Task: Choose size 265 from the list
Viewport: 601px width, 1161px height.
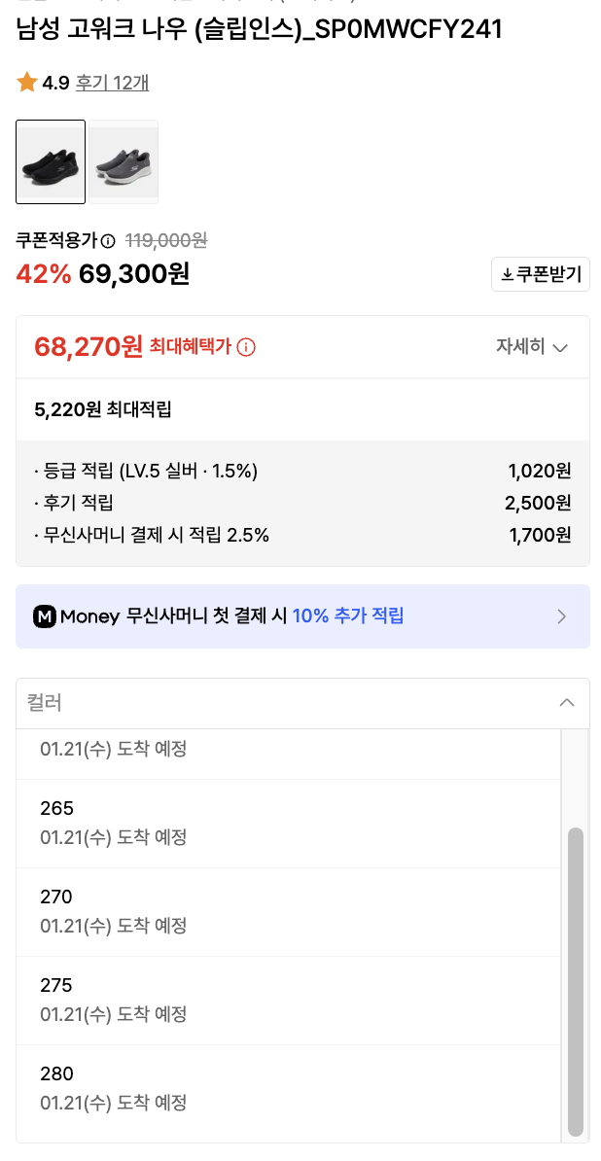Action: point(57,808)
